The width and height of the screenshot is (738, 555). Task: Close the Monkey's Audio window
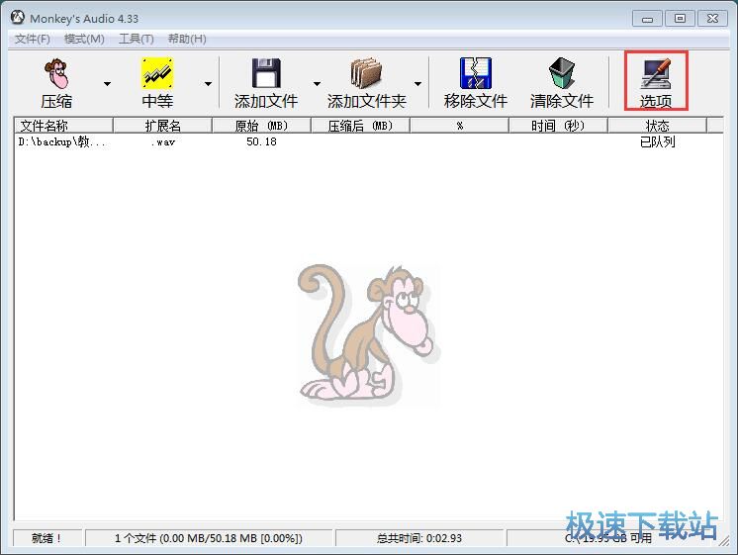coord(712,19)
